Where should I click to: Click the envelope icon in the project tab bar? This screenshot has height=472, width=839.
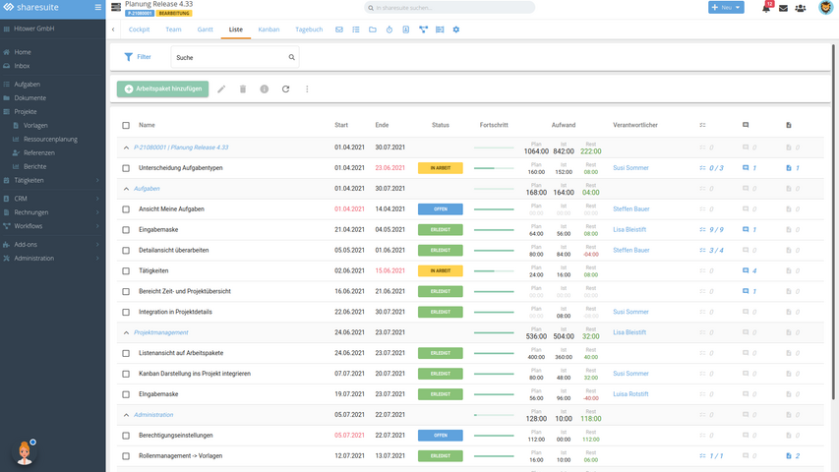(339, 29)
